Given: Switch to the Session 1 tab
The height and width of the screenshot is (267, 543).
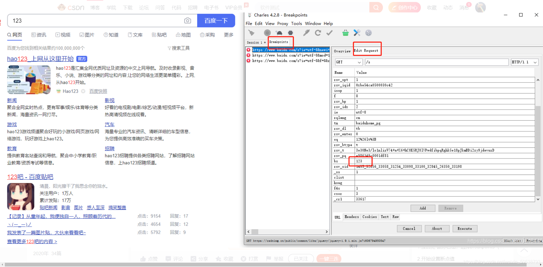Looking at the screenshot, I should point(256,42).
